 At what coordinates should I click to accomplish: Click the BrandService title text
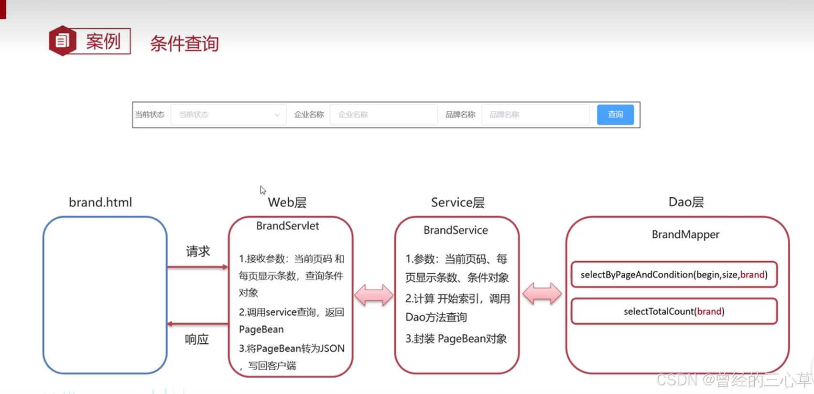[456, 230]
